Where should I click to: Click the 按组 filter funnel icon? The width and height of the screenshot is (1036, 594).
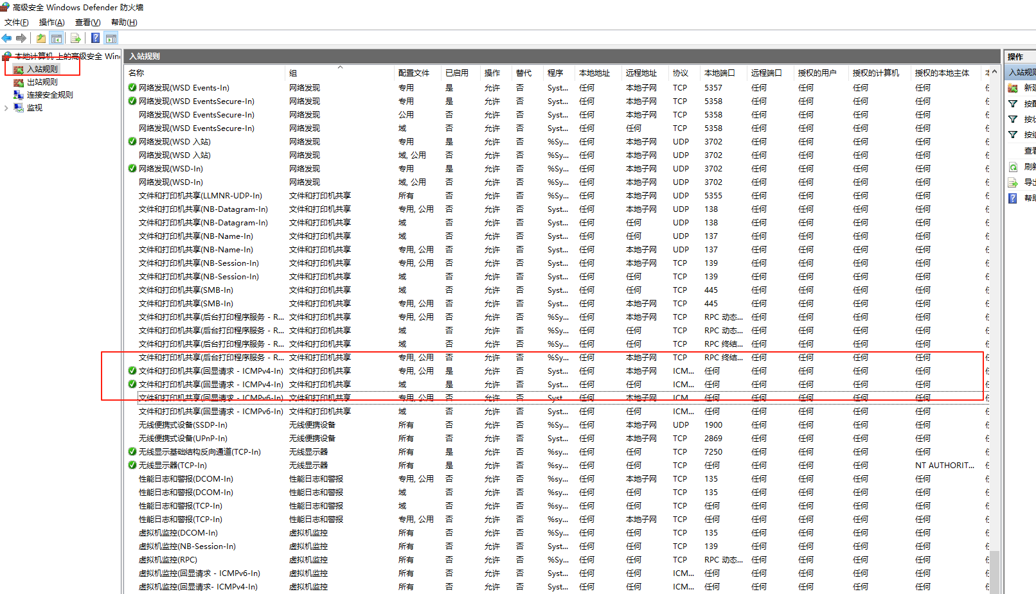(x=1013, y=134)
